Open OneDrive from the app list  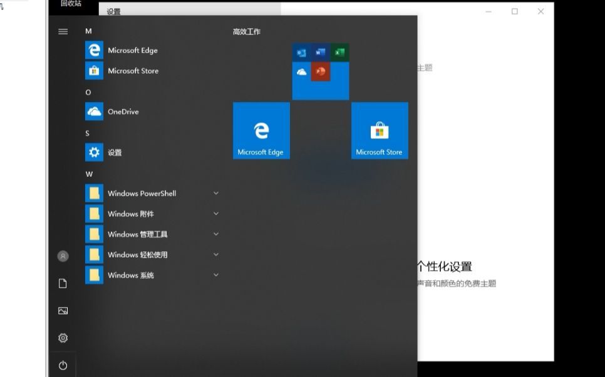tap(153, 112)
